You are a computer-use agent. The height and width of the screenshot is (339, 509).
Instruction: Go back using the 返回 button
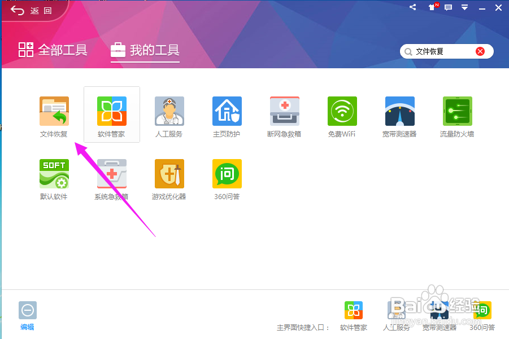(x=31, y=11)
